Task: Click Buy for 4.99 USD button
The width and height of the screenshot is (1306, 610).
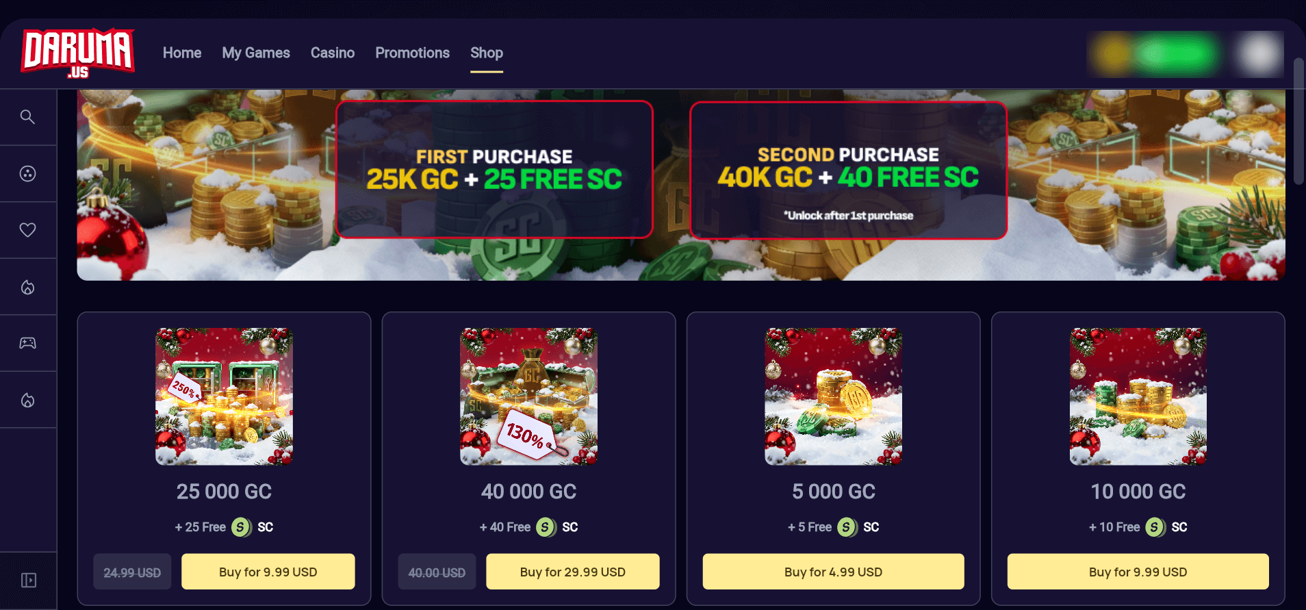Action: coord(833,572)
